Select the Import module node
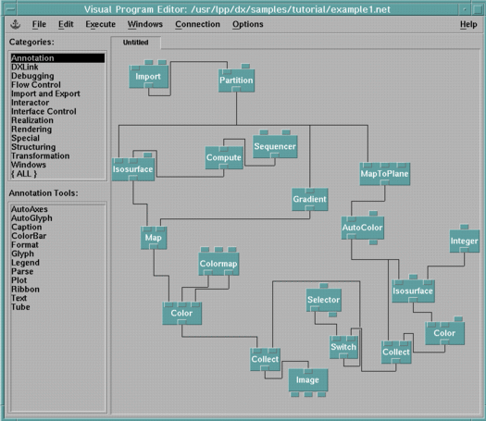This screenshot has width=486, height=421. (x=149, y=77)
